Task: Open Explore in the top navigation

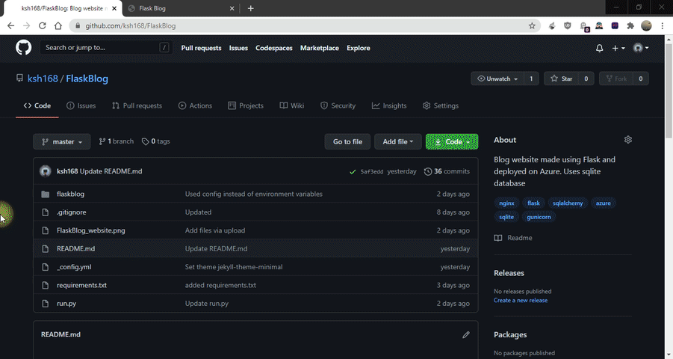Action: coord(359,48)
